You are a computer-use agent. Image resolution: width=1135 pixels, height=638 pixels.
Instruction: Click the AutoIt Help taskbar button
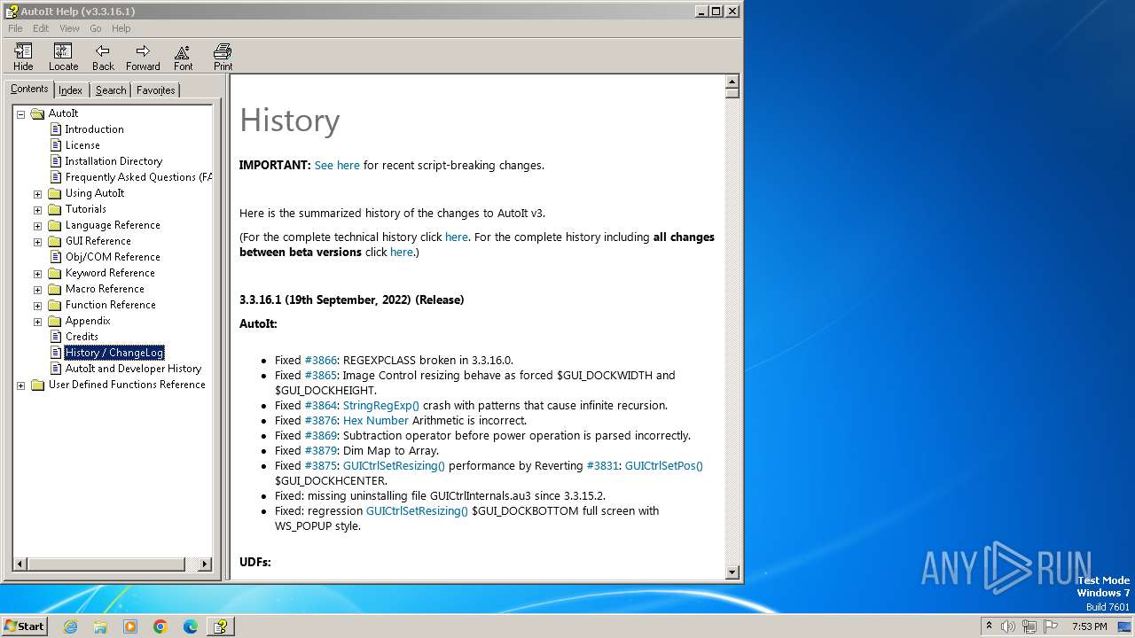coord(221,626)
